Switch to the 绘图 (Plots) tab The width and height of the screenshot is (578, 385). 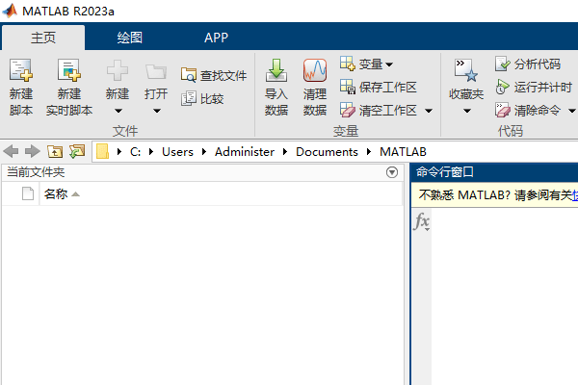(x=130, y=38)
